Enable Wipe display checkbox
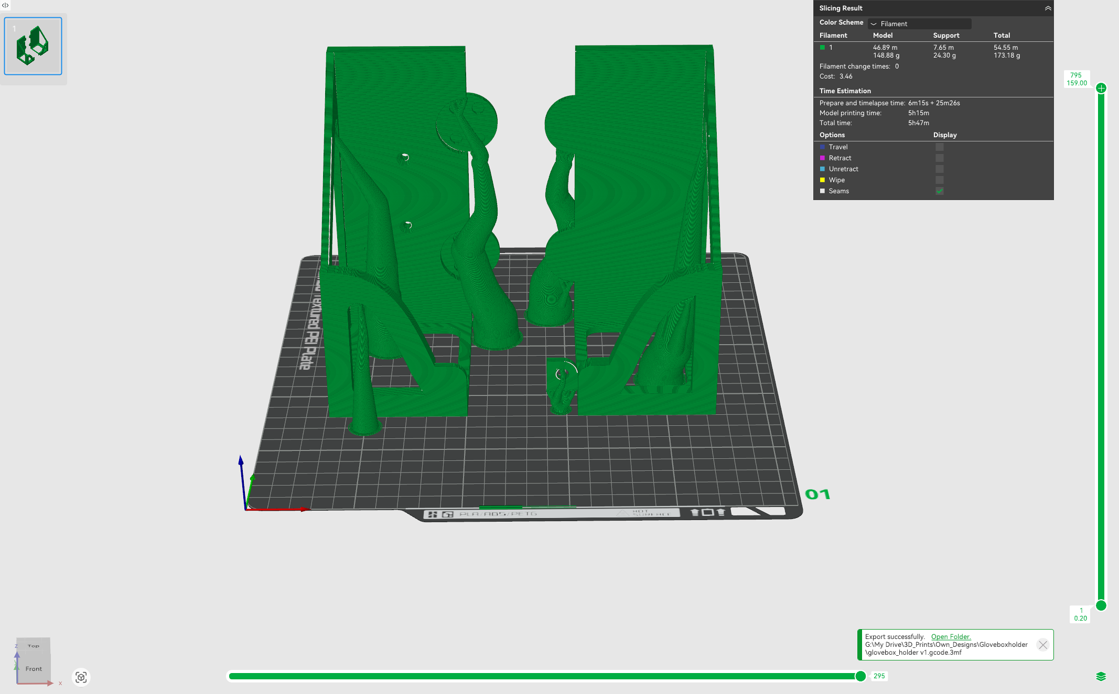The width and height of the screenshot is (1119, 694). tap(940, 180)
